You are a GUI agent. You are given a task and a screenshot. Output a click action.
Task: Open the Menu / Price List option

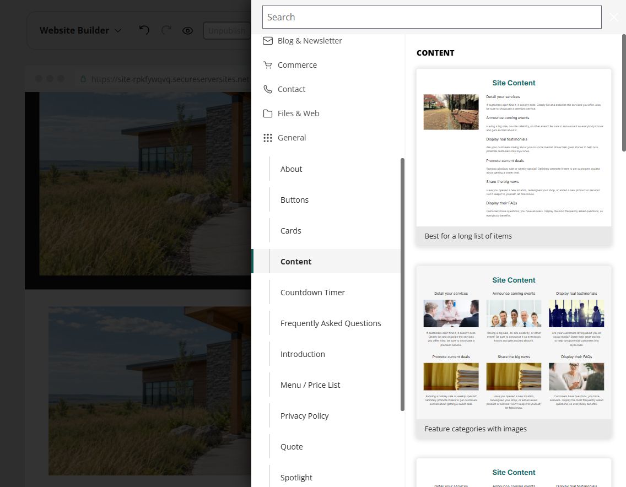click(x=310, y=385)
